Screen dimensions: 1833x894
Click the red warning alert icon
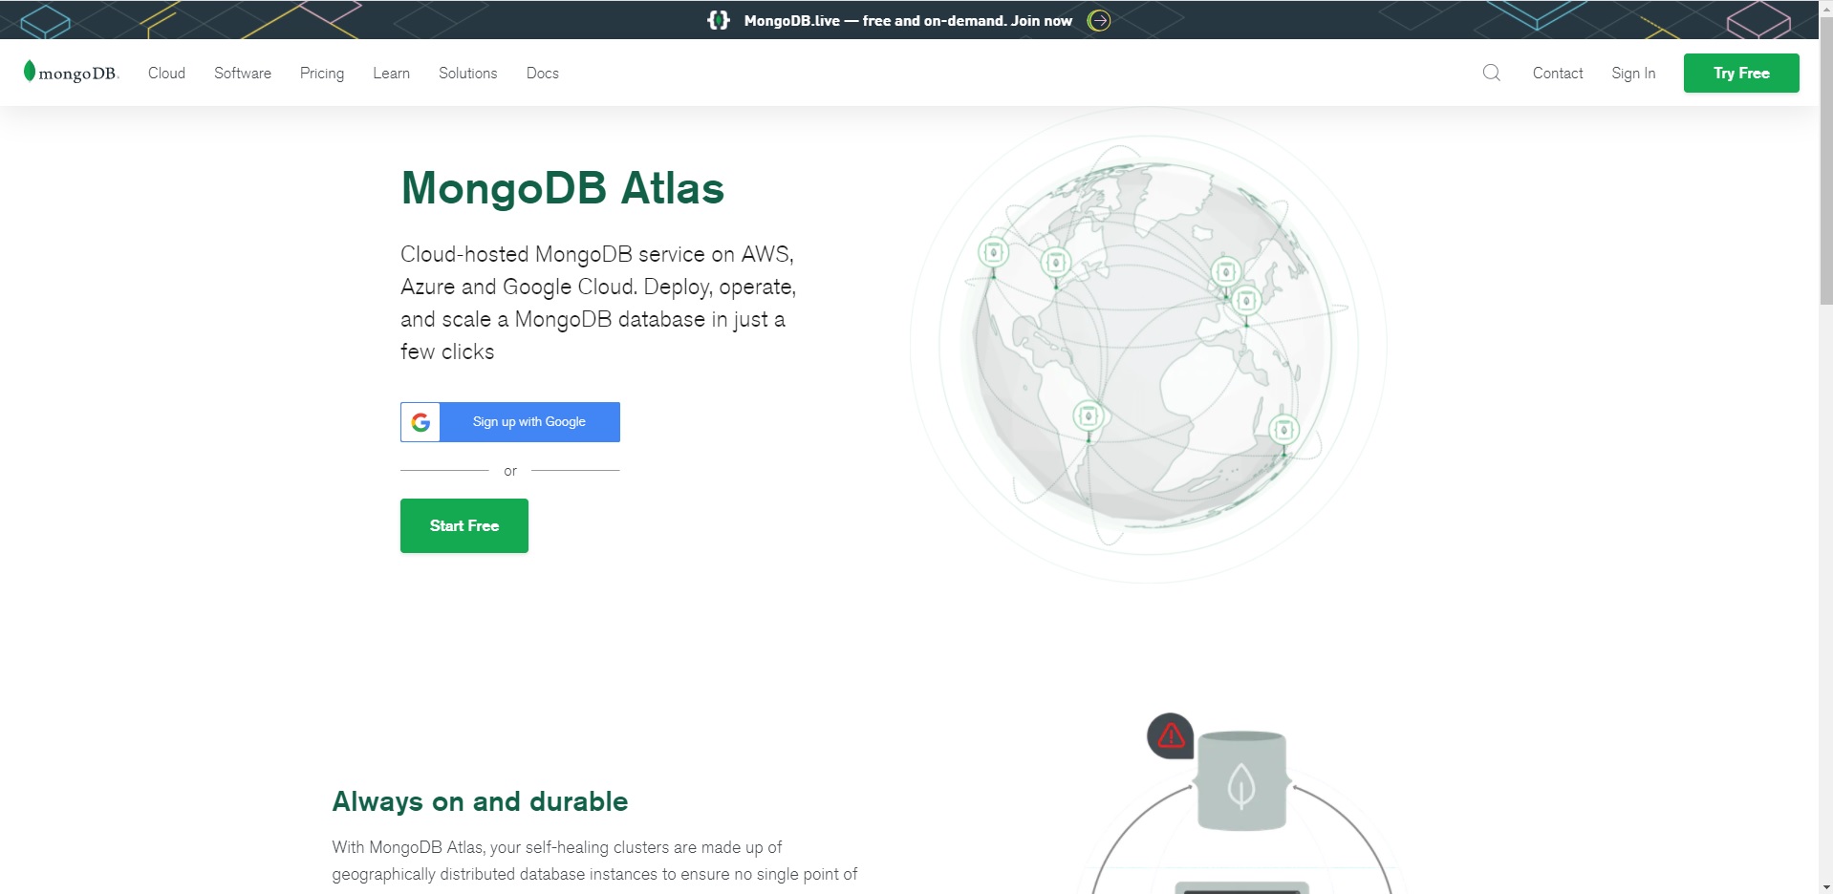(1171, 735)
